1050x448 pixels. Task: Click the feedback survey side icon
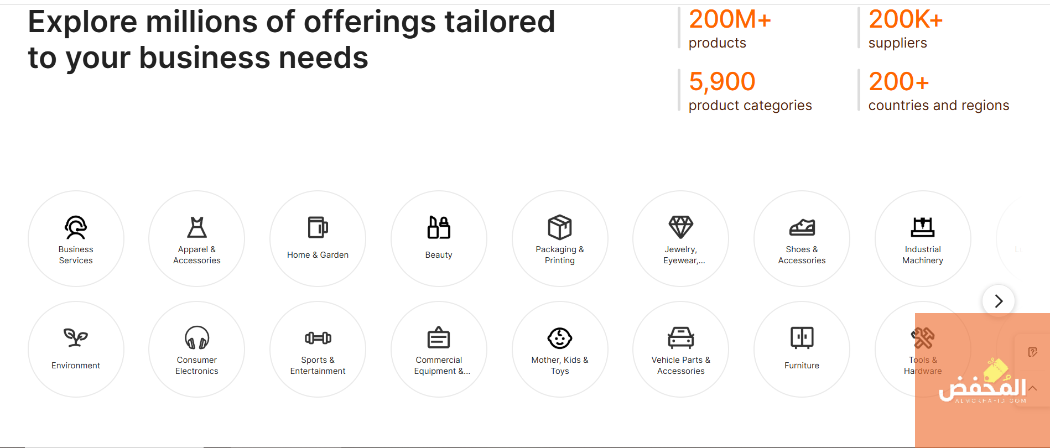click(x=1032, y=352)
